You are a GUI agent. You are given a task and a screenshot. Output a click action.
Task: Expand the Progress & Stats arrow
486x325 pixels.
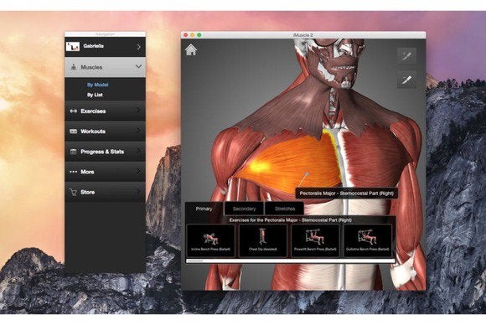tap(138, 151)
